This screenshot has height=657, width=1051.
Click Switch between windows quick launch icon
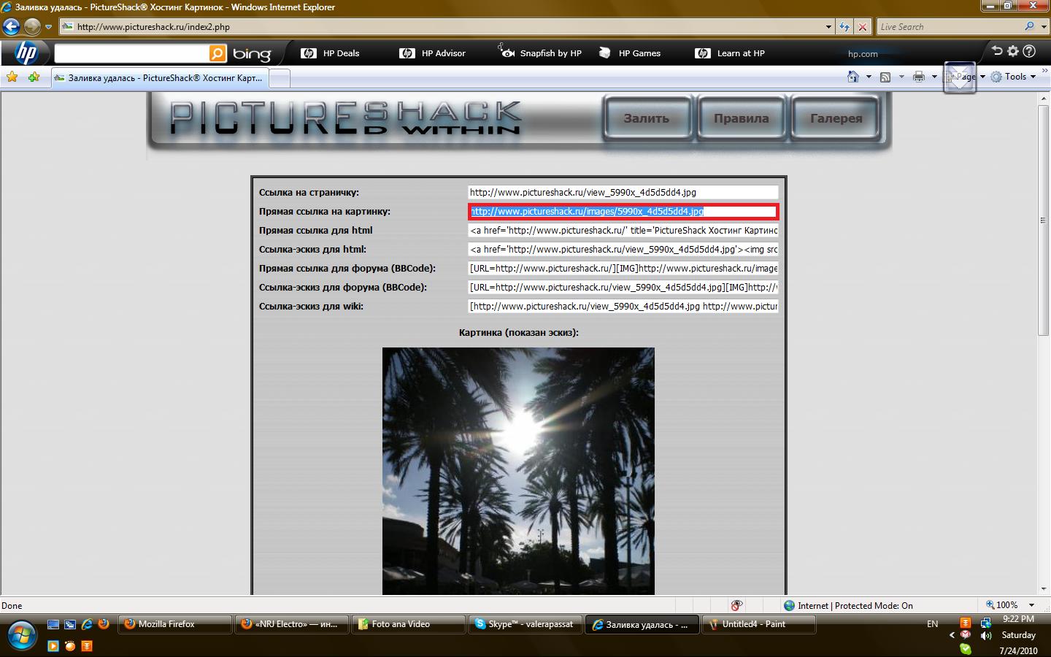[x=70, y=624]
